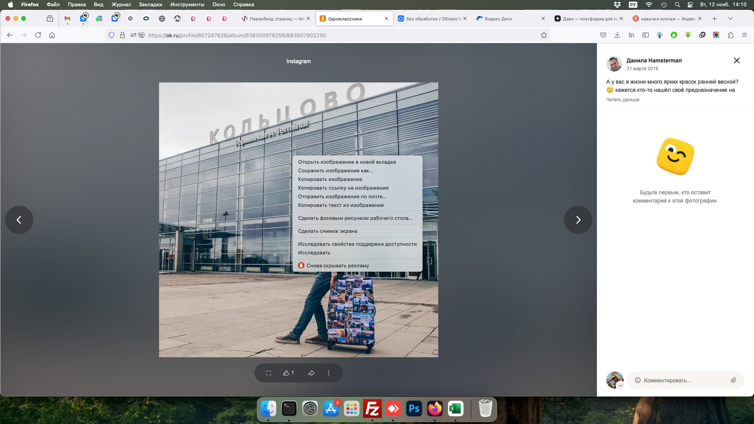Open the Инструменты menu
Image resolution: width=754 pixels, height=424 pixels.
187,5
